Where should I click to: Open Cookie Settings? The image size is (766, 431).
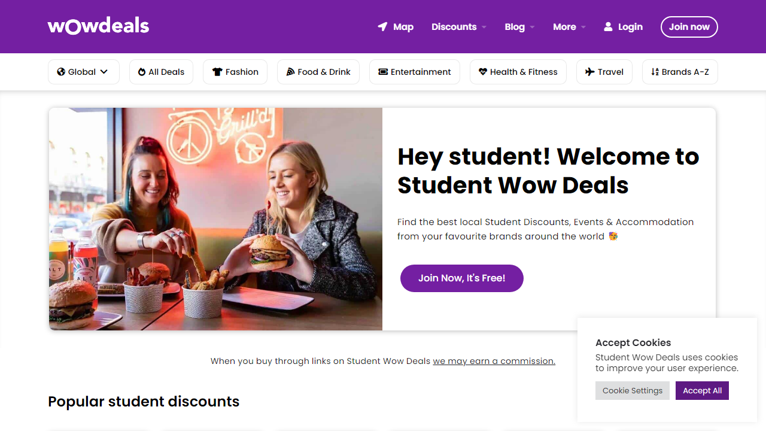click(632, 390)
